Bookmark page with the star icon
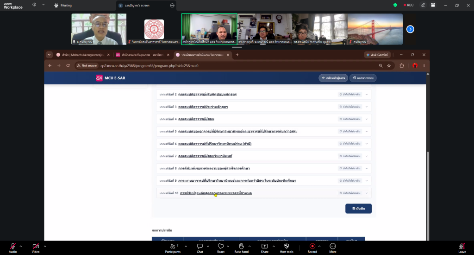474x255 pixels. coord(389,66)
